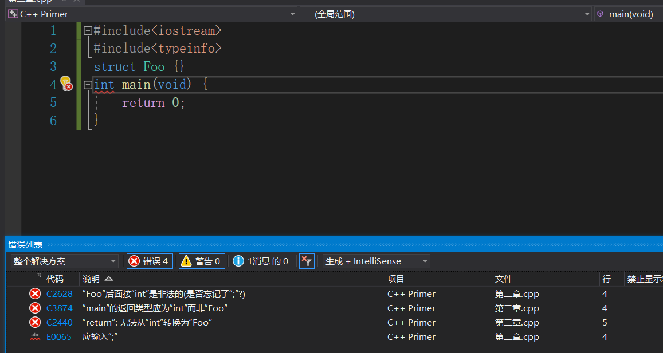Collapse the main function on line 4
Screen dimensions: 663x353
tap(88, 85)
